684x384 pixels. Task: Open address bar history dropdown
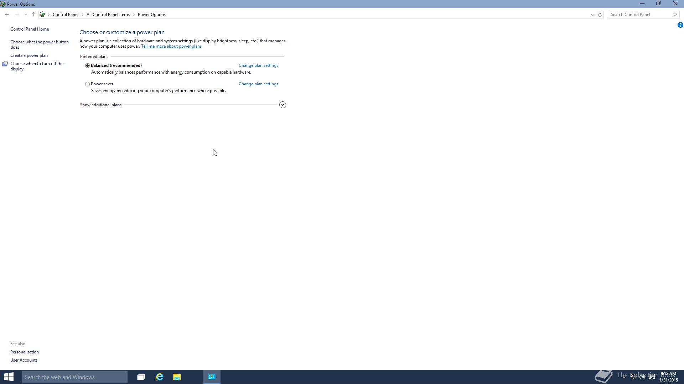[x=592, y=15]
